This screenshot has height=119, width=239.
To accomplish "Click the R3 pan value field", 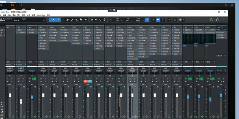I will [x=110, y=76].
